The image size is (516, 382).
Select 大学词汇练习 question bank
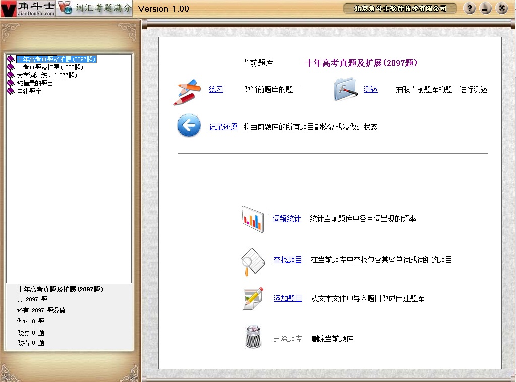[46, 75]
